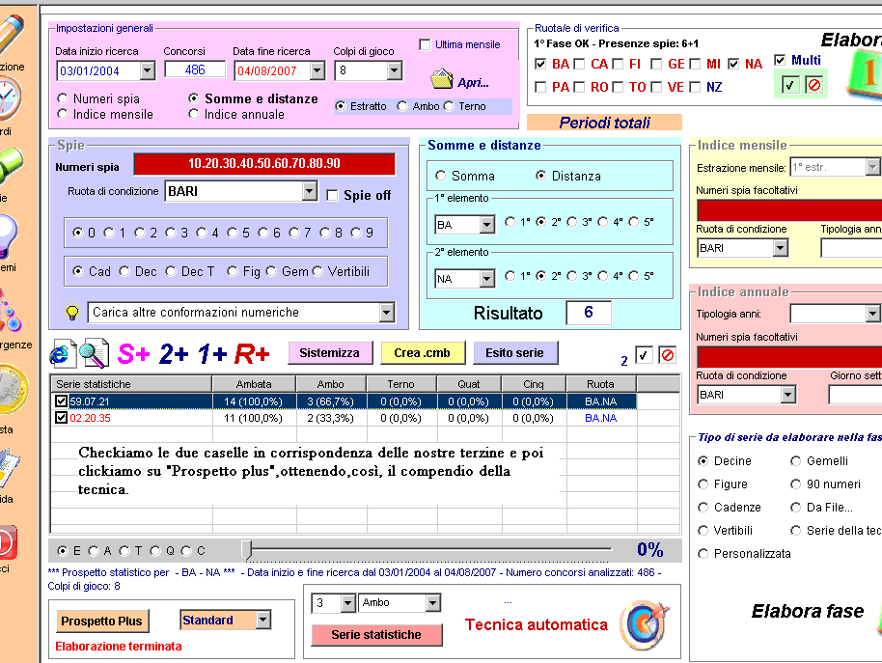Click the Ambata column header
This screenshot has height=663, width=882.
tap(254, 384)
